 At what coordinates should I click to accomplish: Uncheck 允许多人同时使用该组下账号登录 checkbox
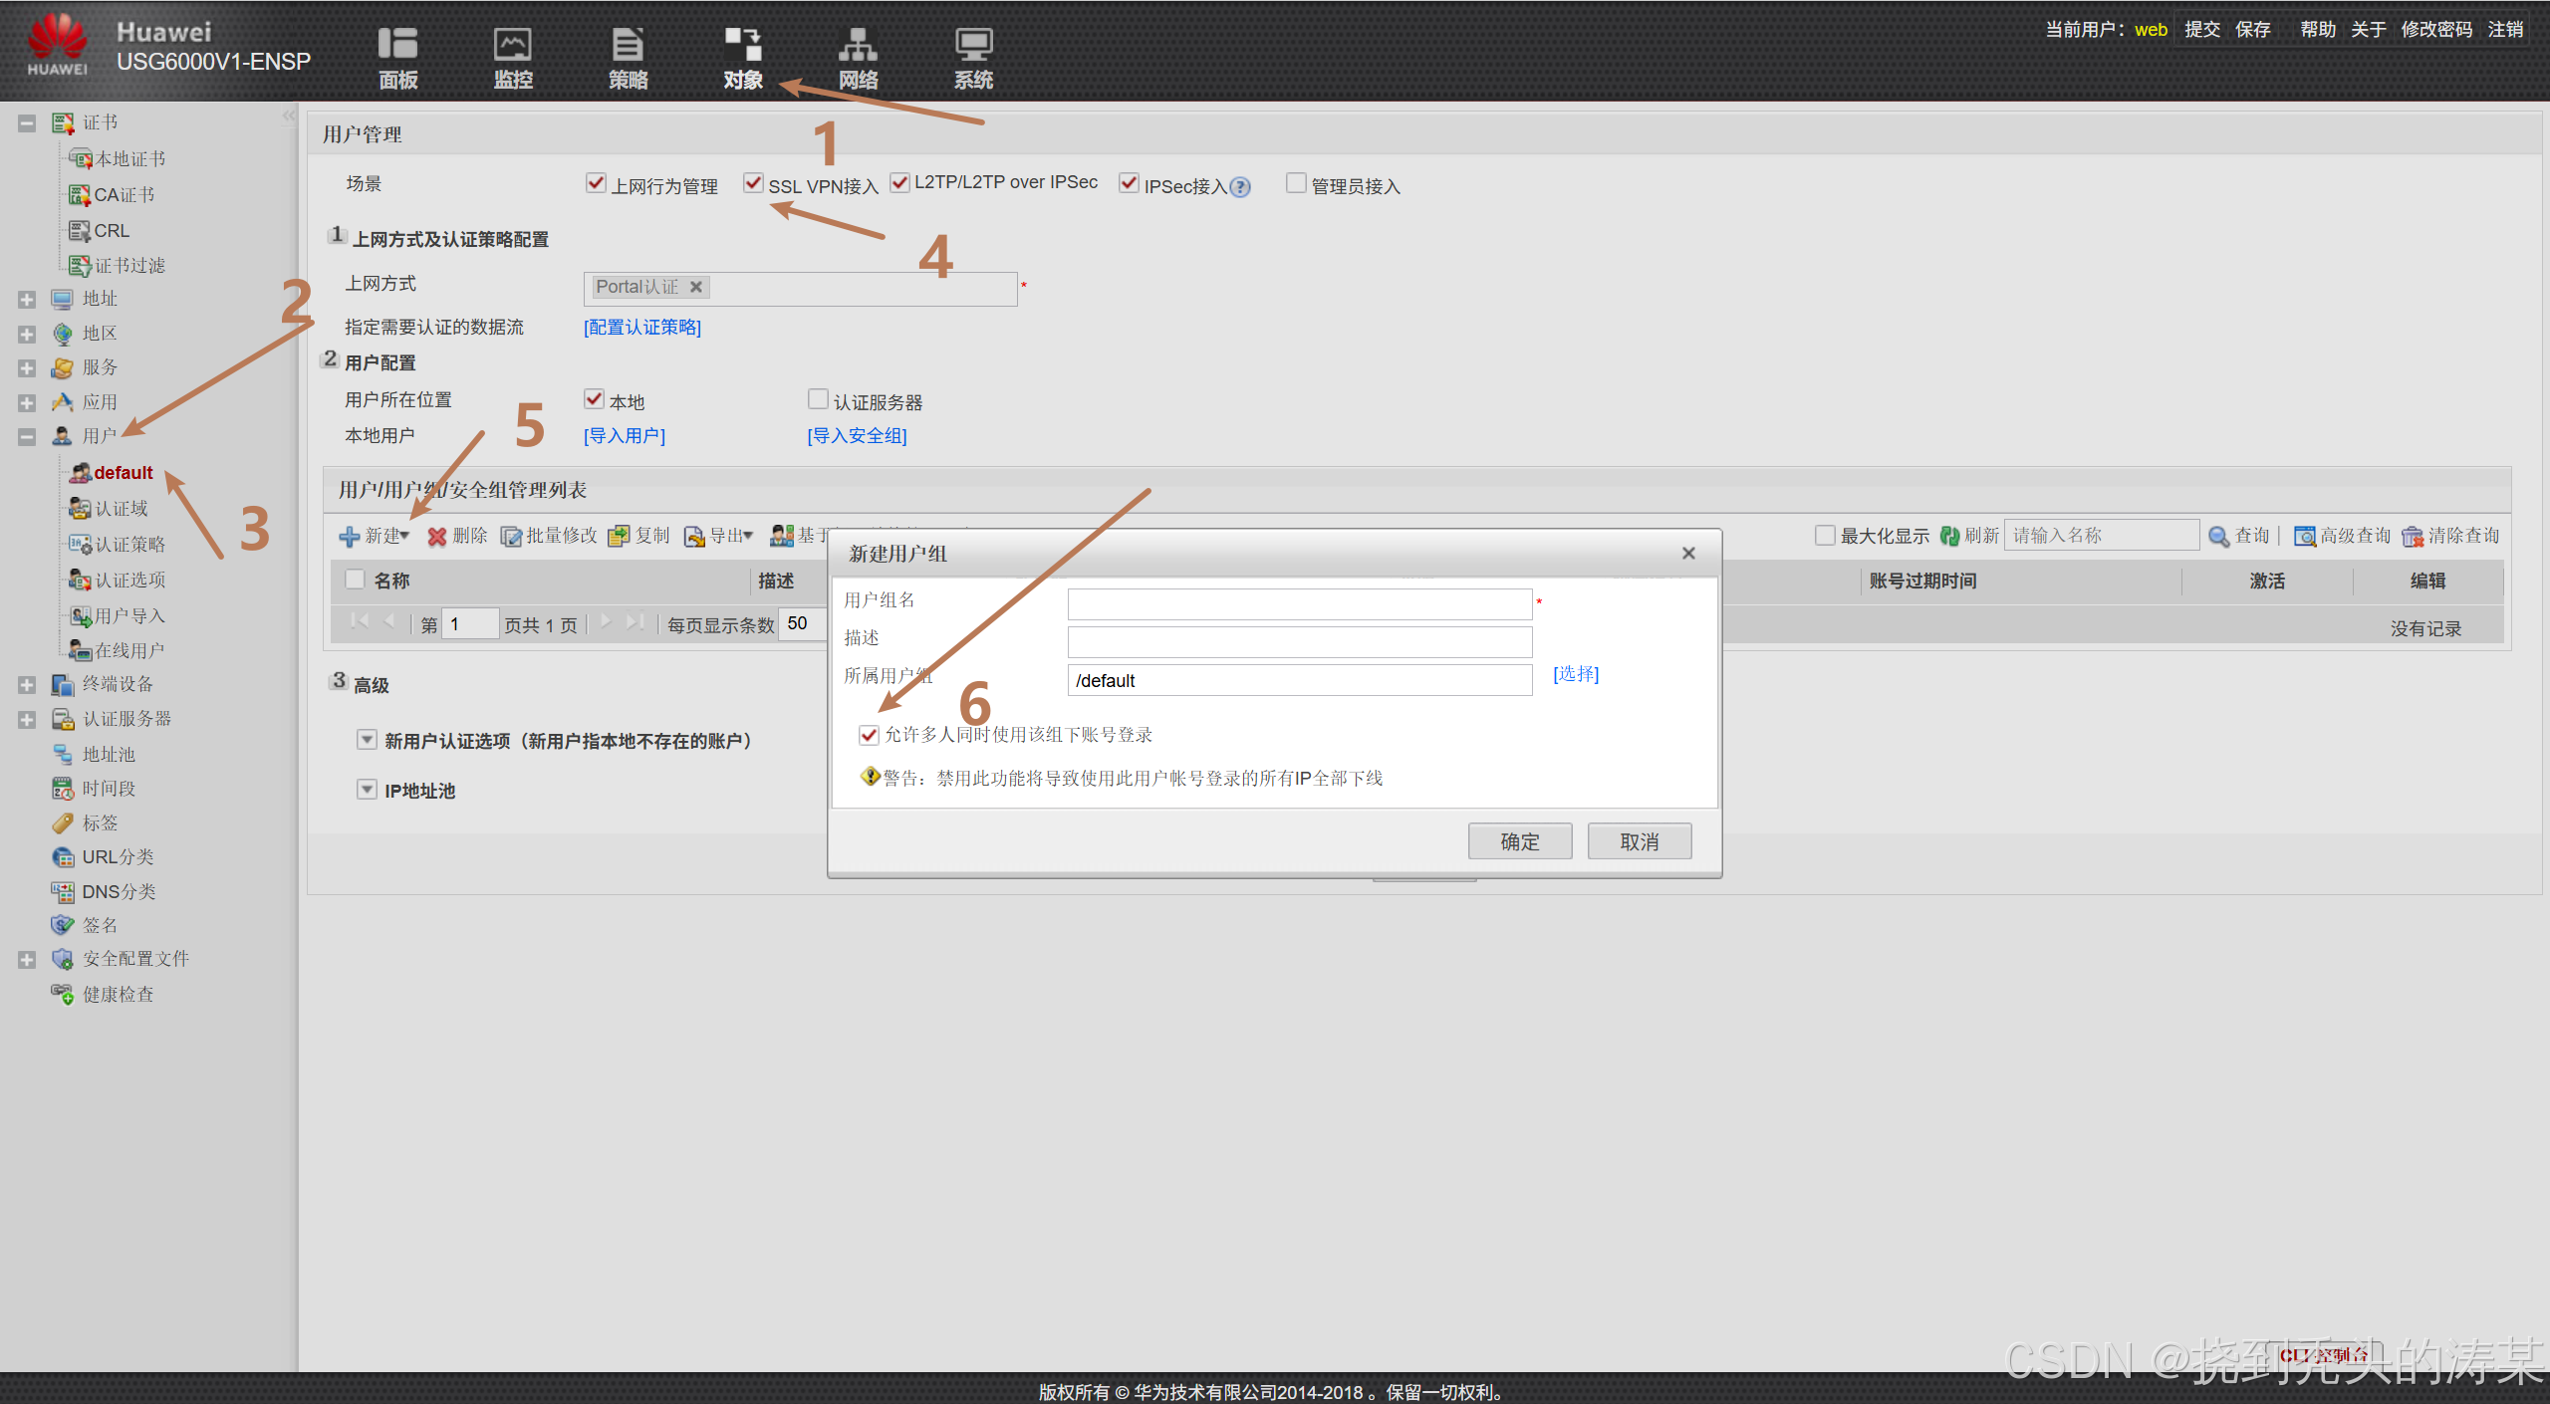coord(869,735)
